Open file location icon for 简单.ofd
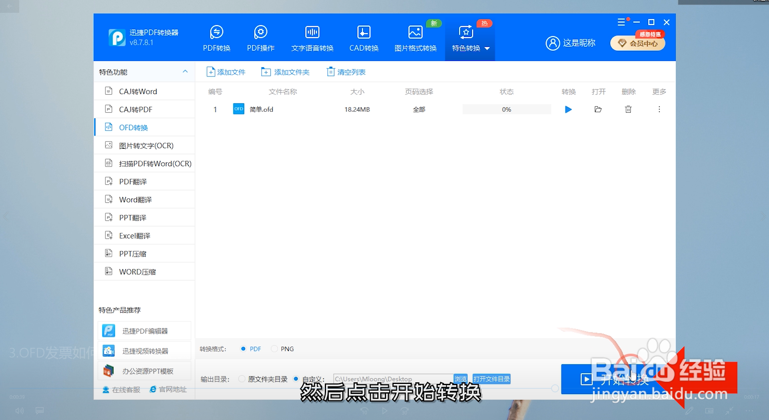 coord(598,109)
